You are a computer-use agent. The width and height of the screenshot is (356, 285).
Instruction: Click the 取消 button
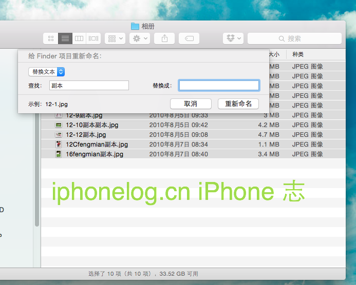[x=191, y=104]
